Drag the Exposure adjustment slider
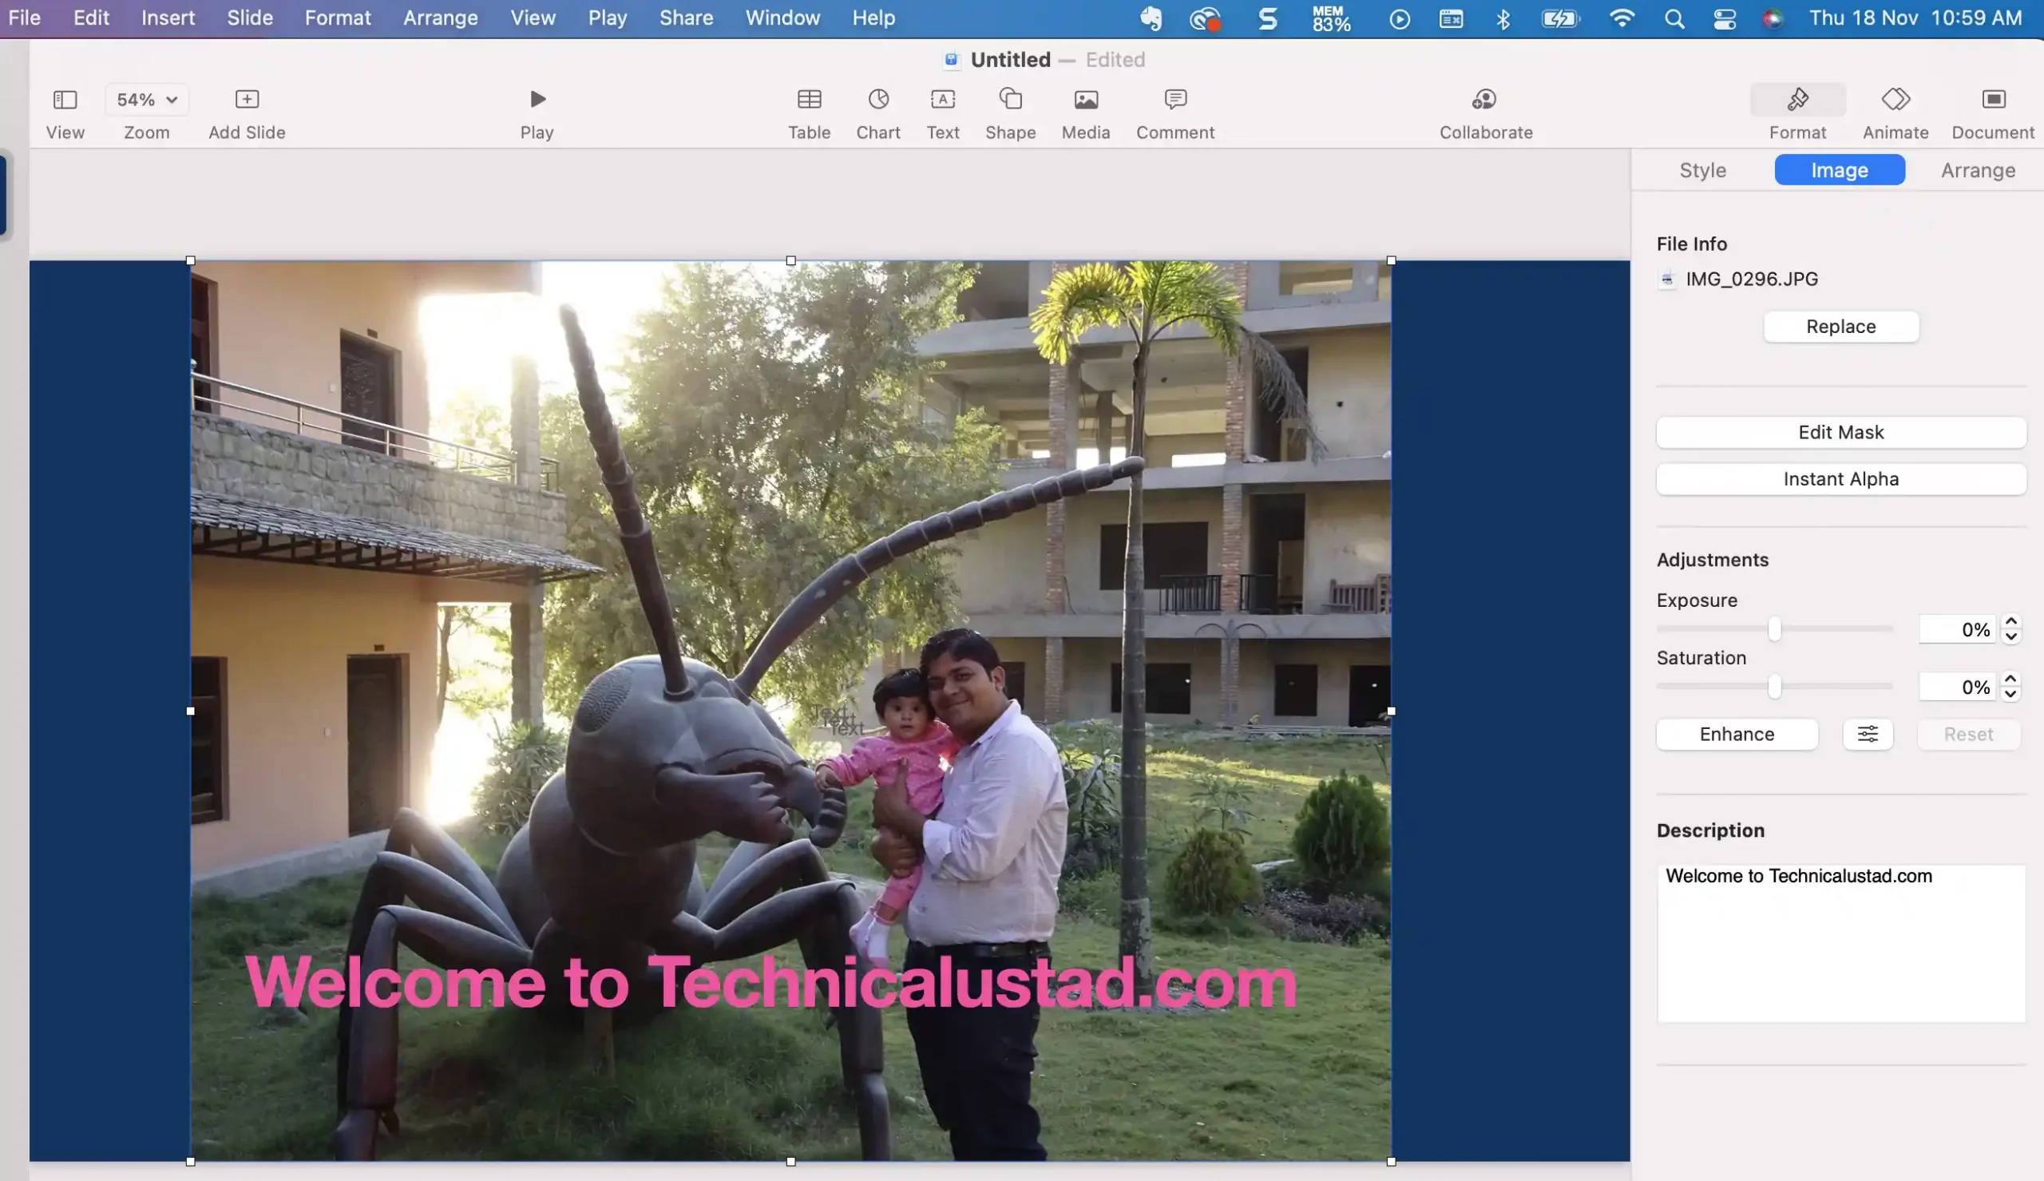This screenshot has width=2044, height=1181. 1774,630
